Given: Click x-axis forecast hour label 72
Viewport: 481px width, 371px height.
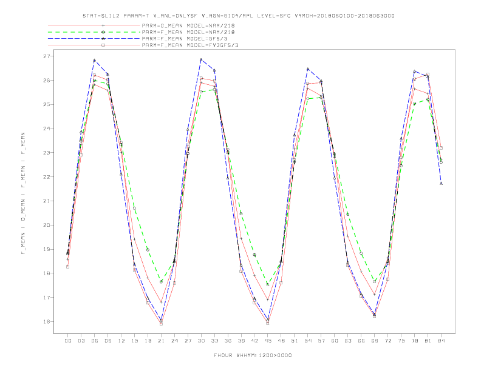Looking at the screenshot, I should 388,341.
